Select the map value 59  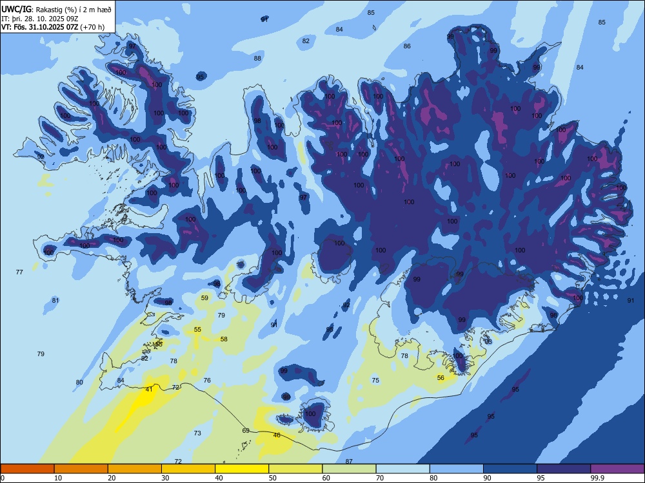pyautogui.click(x=204, y=298)
